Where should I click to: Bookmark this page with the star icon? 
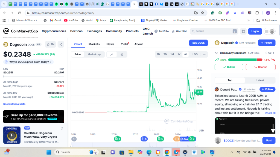[x=203, y=13]
